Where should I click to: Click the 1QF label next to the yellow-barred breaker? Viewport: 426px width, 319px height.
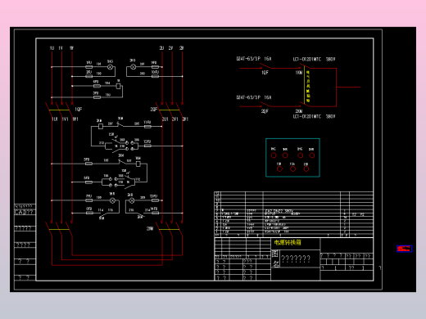tap(79, 110)
